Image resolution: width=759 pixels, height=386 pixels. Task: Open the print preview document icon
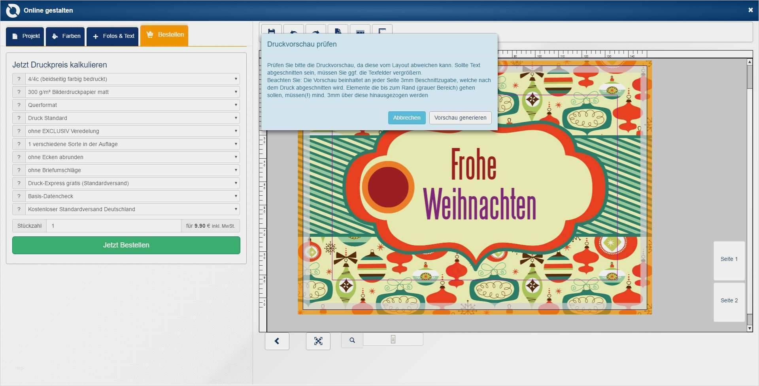click(x=338, y=32)
